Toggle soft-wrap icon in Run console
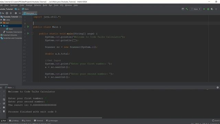Viewport: 220px width, 124px height. pyautogui.click(x=4, y=100)
